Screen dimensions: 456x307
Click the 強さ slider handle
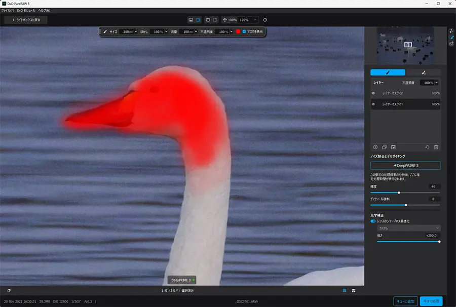coord(439,242)
